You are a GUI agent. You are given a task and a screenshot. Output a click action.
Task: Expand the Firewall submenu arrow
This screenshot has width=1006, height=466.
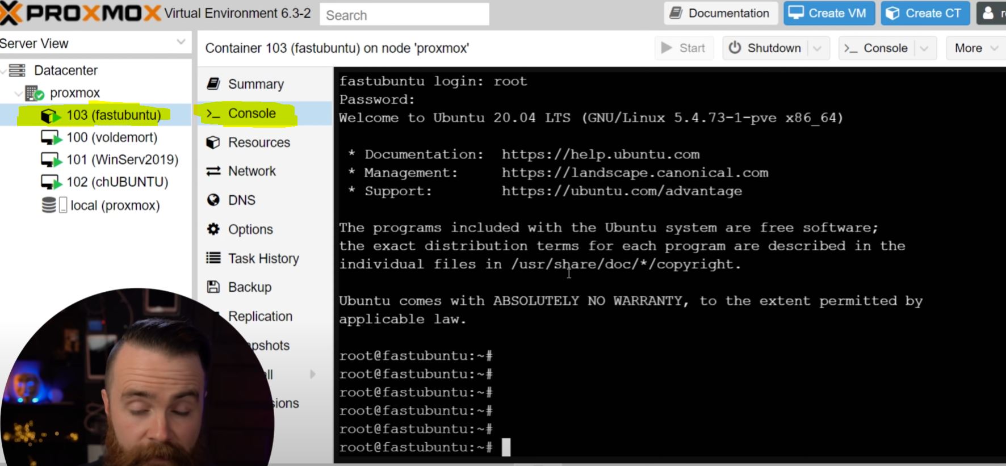tap(312, 374)
